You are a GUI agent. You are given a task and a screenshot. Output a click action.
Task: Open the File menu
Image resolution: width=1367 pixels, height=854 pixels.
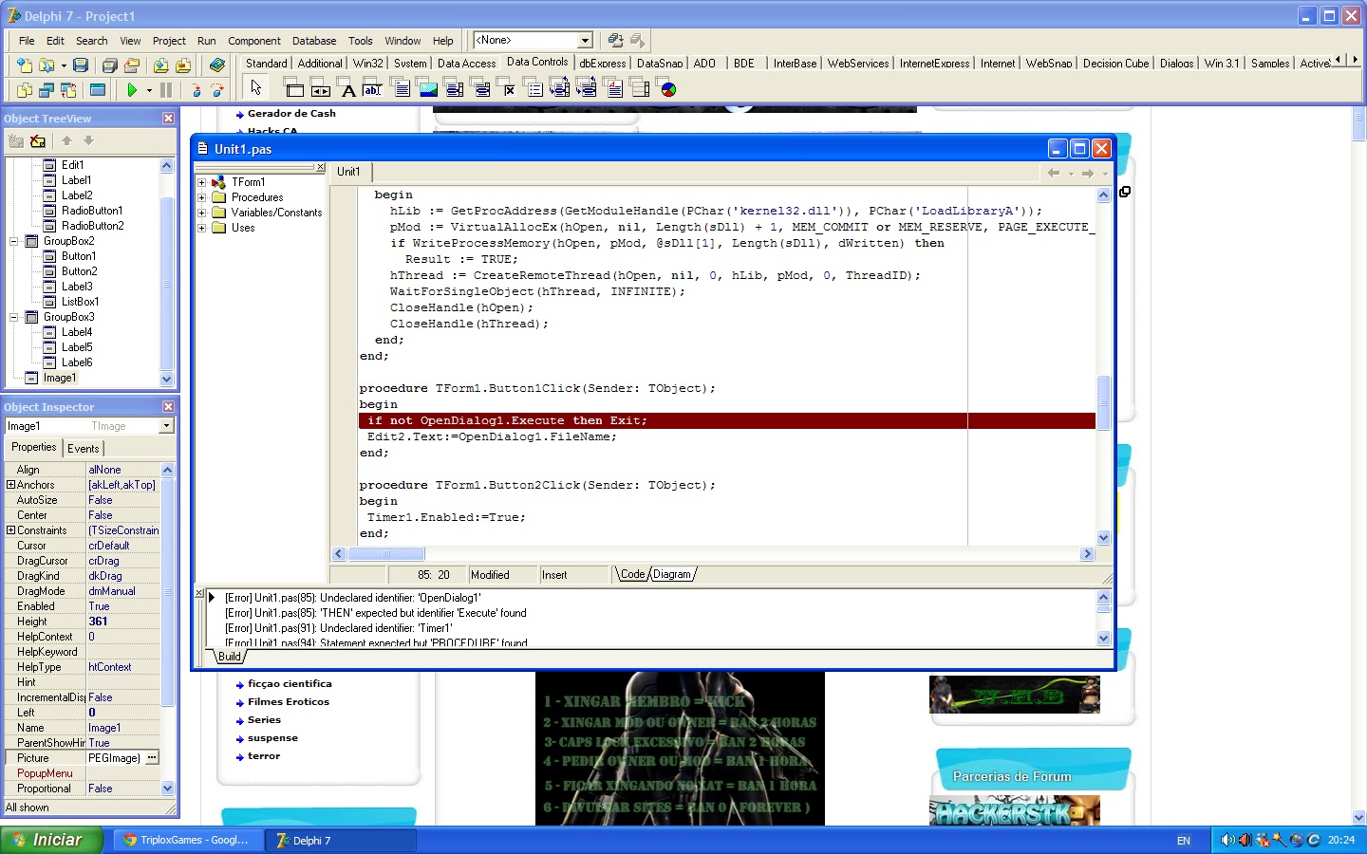[x=27, y=41]
